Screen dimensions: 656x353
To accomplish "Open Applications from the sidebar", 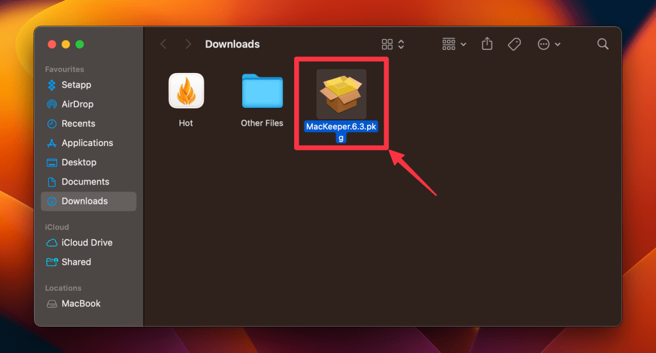I will pos(88,143).
